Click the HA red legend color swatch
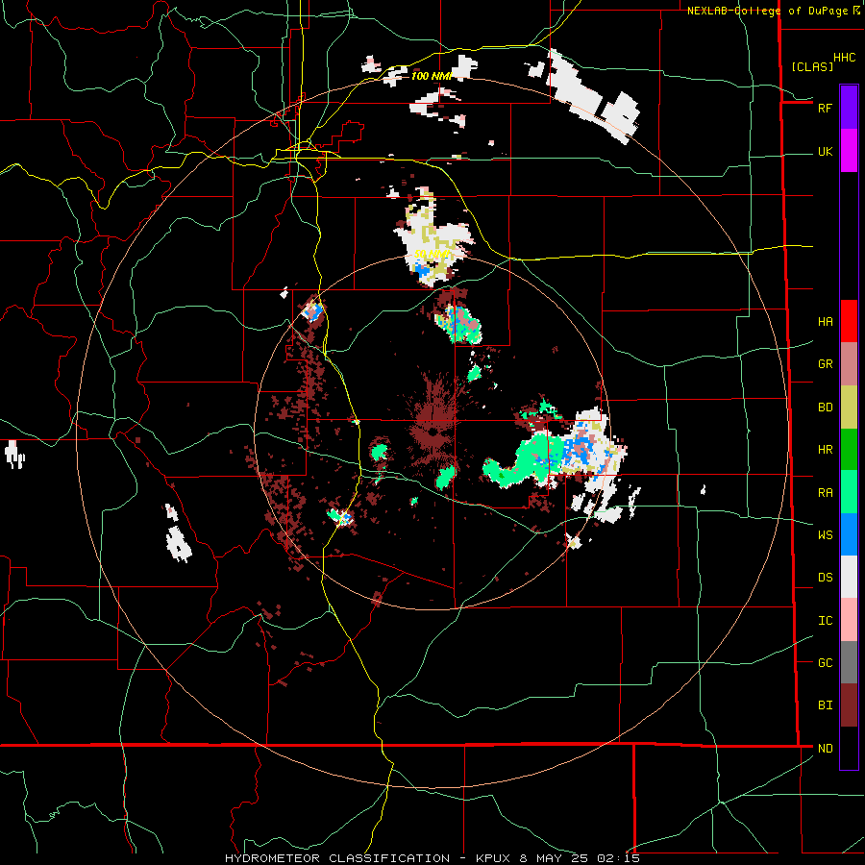Viewport: 865px width, 865px height. pyautogui.click(x=849, y=321)
